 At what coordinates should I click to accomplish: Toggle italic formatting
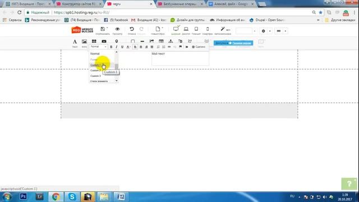click(116, 47)
